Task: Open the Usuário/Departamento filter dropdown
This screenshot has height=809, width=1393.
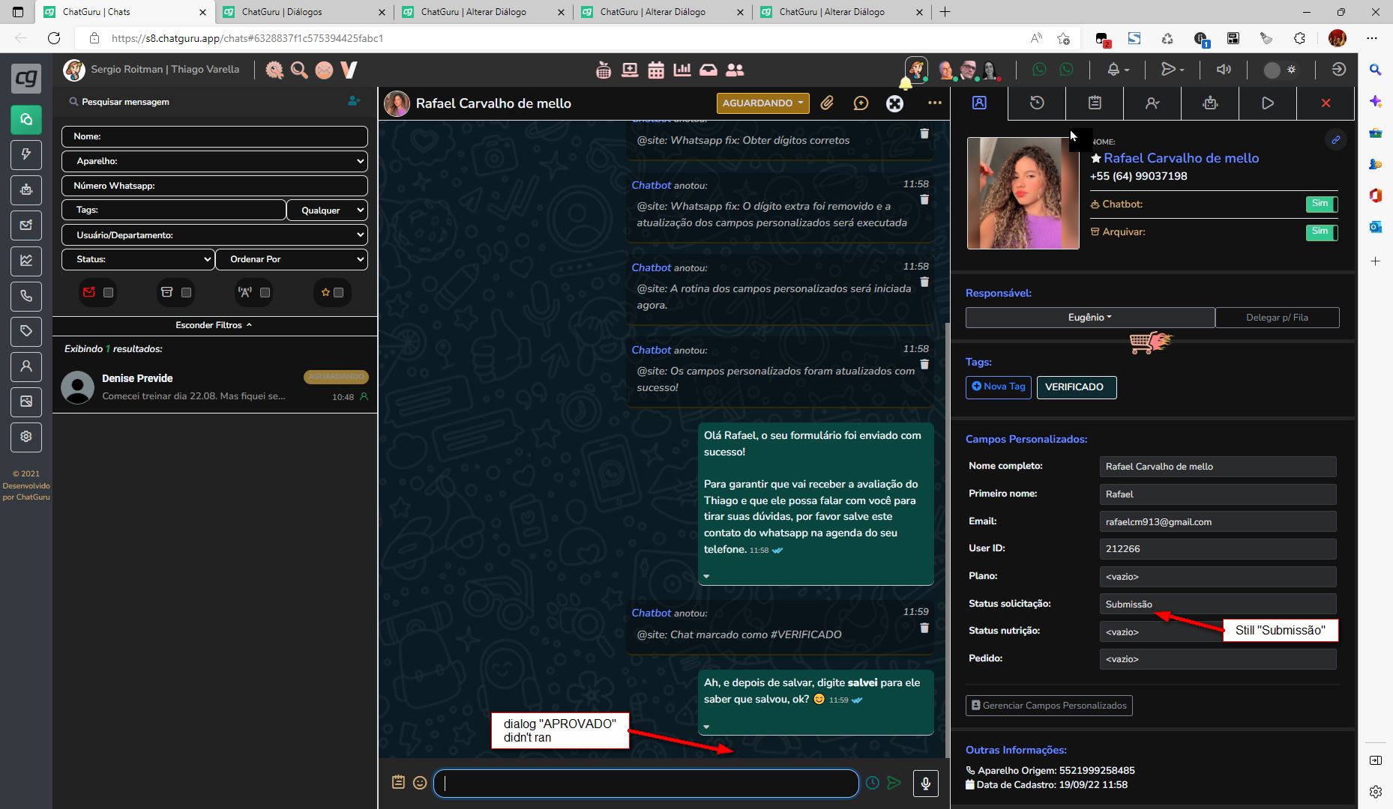Action: click(214, 235)
